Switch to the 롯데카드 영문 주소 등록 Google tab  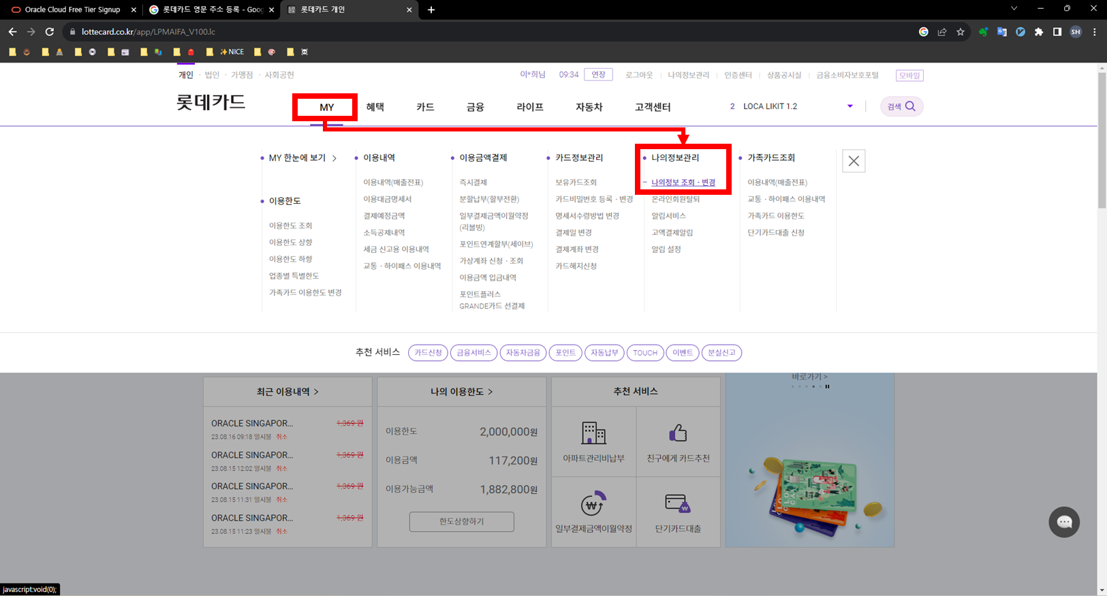[x=212, y=10]
